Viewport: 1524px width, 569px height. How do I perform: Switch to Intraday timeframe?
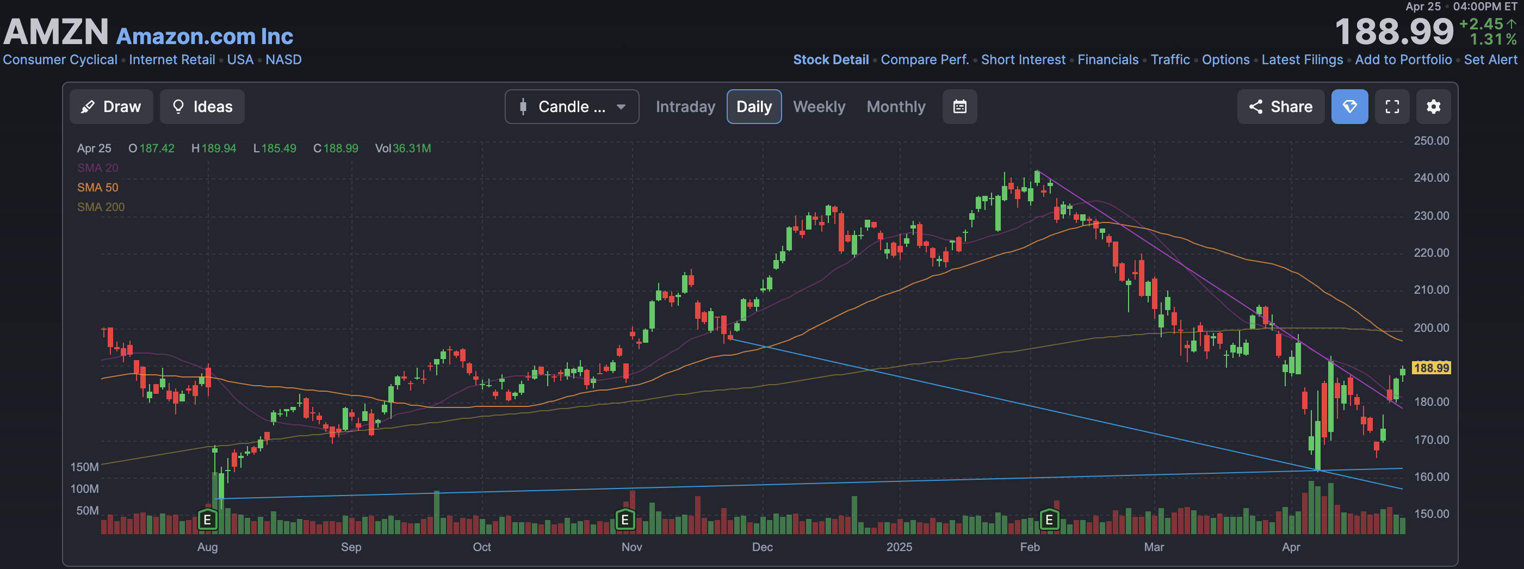[x=685, y=107]
